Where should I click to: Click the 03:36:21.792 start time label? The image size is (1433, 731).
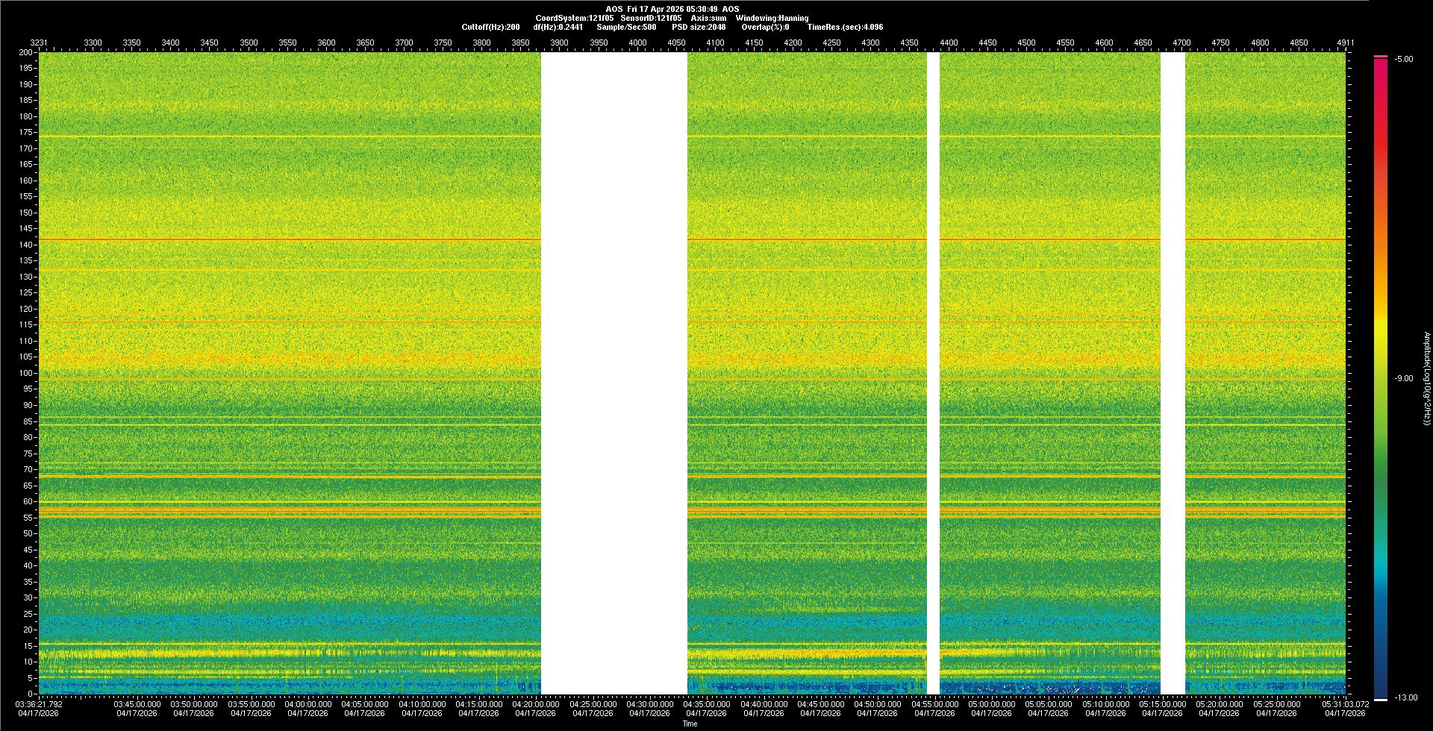[40, 704]
